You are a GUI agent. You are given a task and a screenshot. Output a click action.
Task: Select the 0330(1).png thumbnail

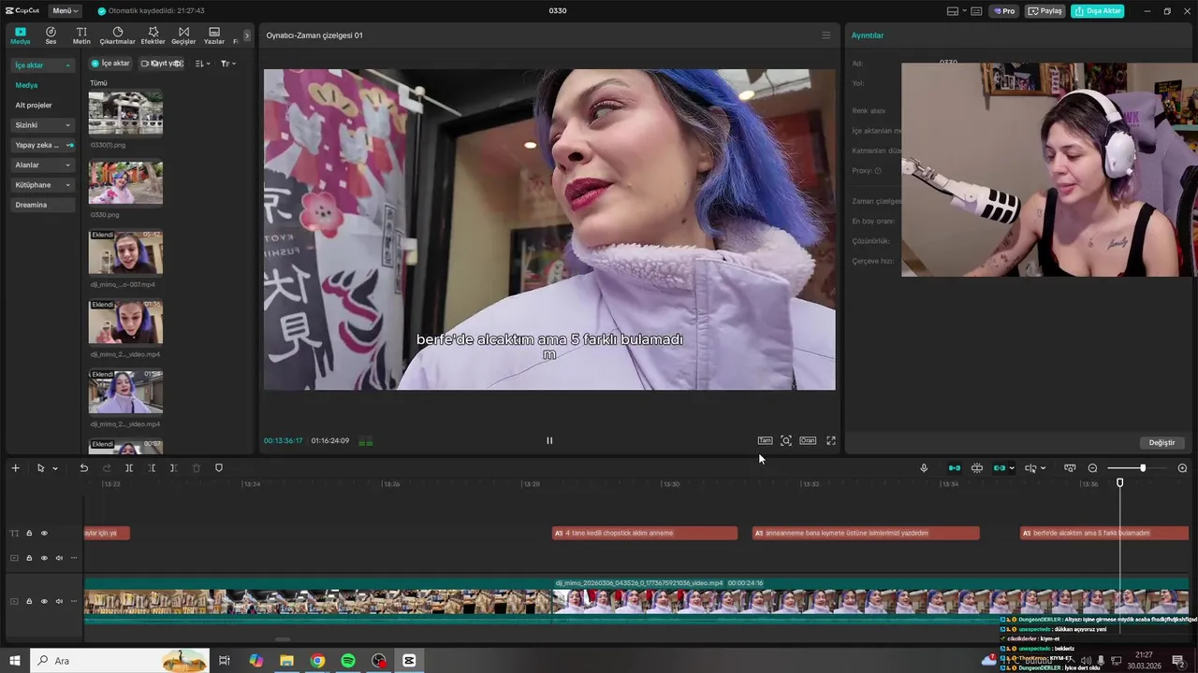(125, 113)
